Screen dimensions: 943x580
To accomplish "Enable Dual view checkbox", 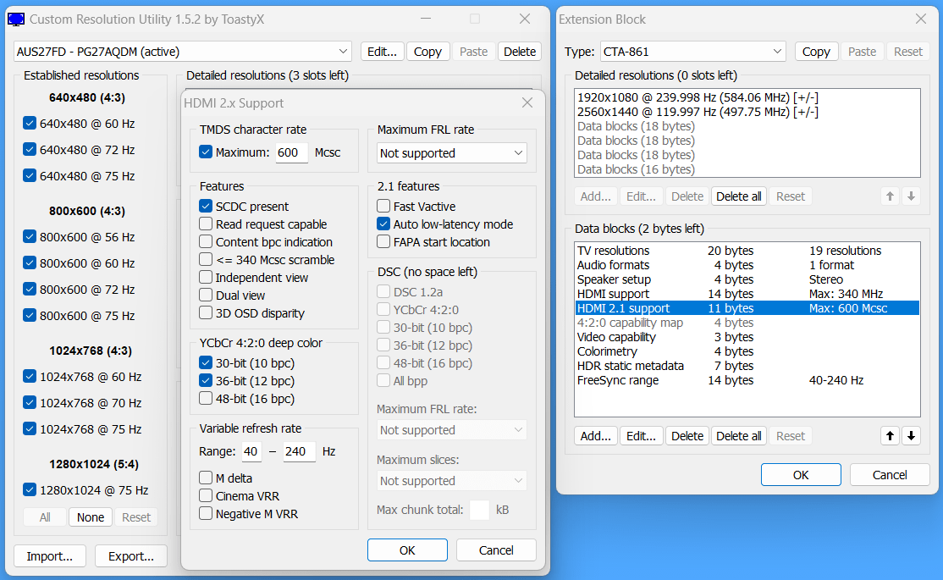I will (206, 296).
